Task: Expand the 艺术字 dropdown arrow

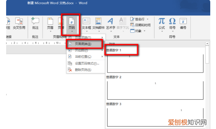Action: pyautogui.click(x=111, y=32)
